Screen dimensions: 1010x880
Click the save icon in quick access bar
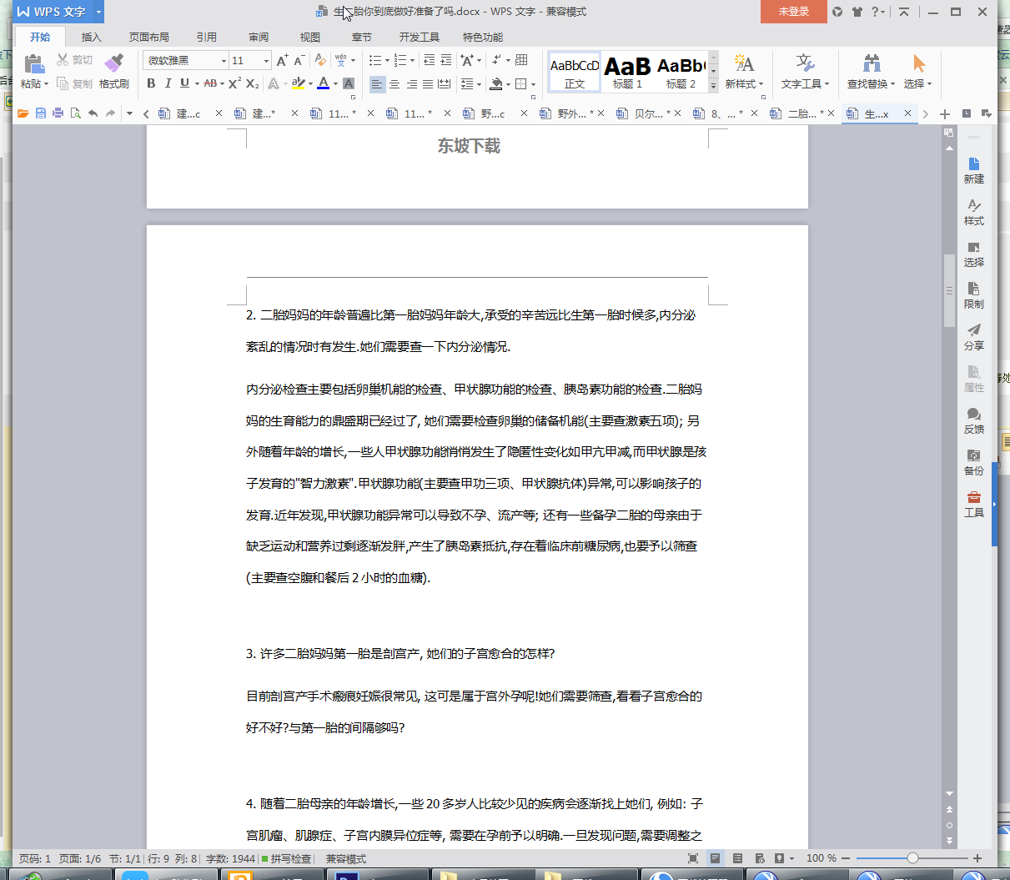[41, 113]
